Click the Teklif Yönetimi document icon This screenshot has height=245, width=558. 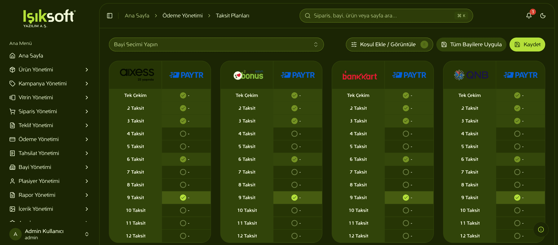click(12, 125)
